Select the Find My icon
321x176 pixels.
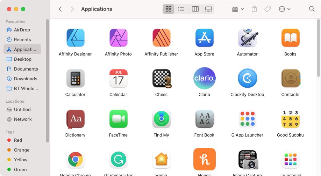tap(161, 119)
